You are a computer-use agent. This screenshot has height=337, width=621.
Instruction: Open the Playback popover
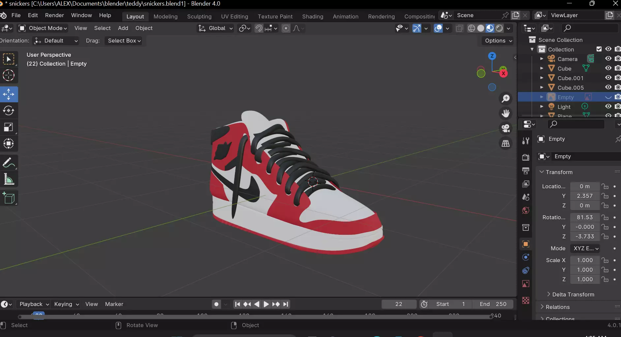pos(34,304)
